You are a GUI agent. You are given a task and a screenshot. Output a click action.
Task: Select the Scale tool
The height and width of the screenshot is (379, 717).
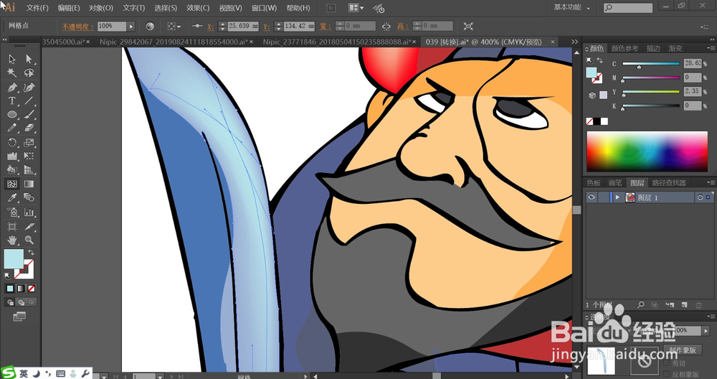29,142
